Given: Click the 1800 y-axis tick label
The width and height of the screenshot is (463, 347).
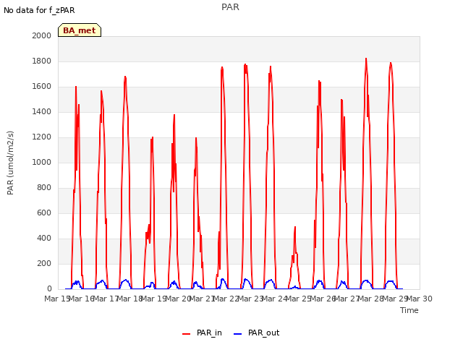Looking at the screenshot, I should pyautogui.click(x=42, y=61).
